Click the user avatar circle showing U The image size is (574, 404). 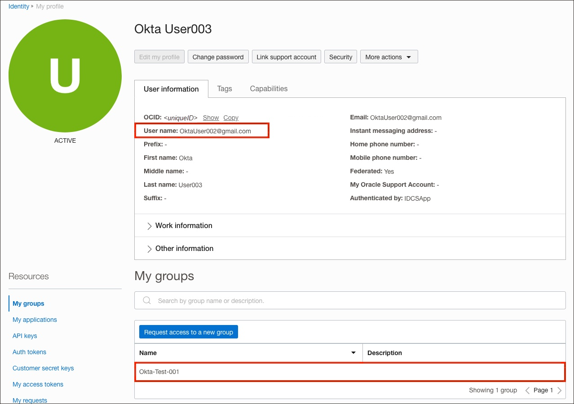(65, 76)
